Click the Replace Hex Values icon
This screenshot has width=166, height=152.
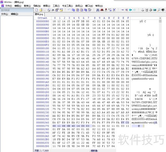114,10
